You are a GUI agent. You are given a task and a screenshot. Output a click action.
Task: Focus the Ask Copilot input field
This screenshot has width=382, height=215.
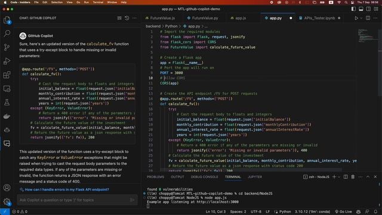[x=73, y=200]
